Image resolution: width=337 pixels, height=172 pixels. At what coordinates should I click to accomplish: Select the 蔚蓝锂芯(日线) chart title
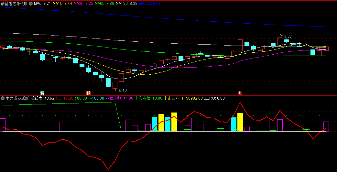click(15, 4)
